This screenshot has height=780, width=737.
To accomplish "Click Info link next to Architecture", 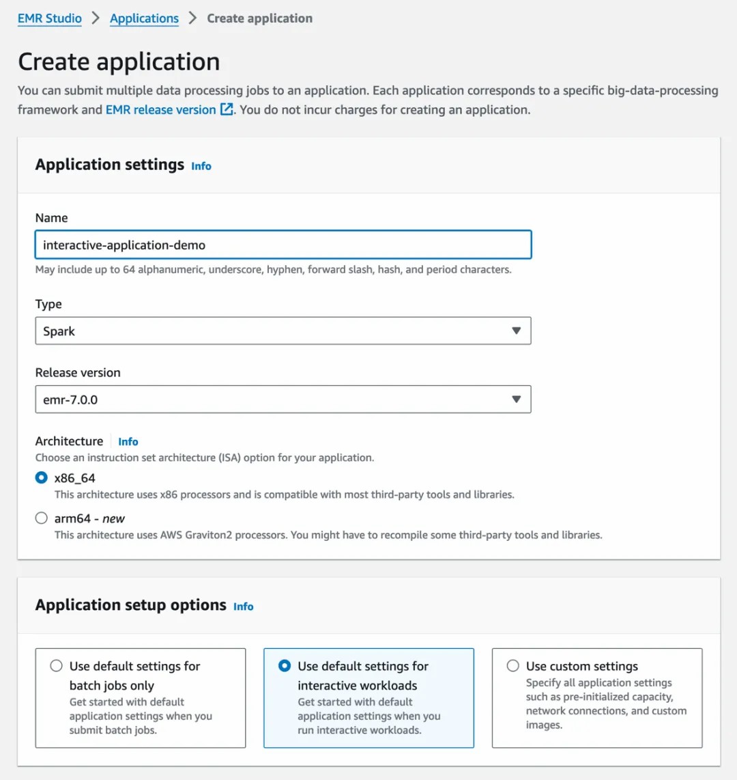I will (x=128, y=442).
